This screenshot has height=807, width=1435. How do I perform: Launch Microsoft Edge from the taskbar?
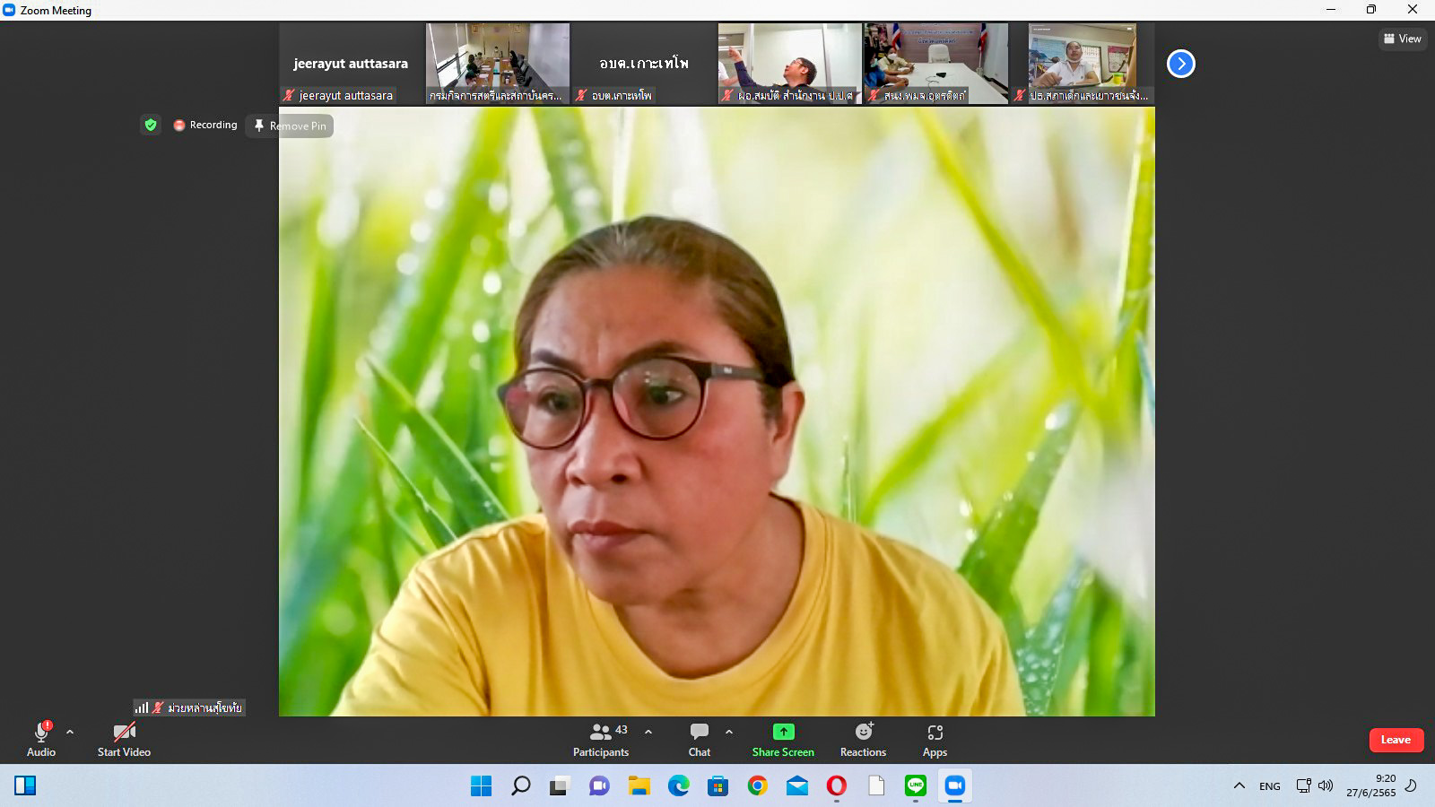coord(679,786)
